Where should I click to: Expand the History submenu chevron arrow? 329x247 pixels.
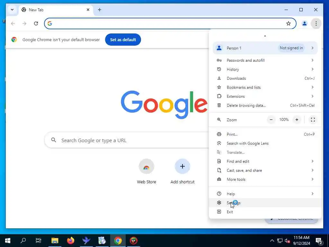coord(312,69)
